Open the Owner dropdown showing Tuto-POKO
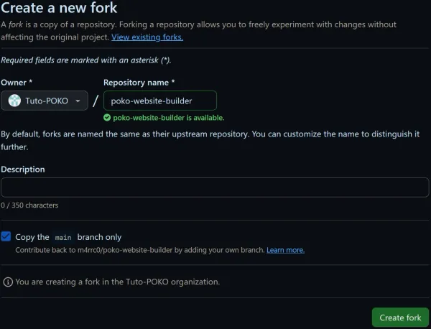This screenshot has height=329, width=431. [x=45, y=101]
